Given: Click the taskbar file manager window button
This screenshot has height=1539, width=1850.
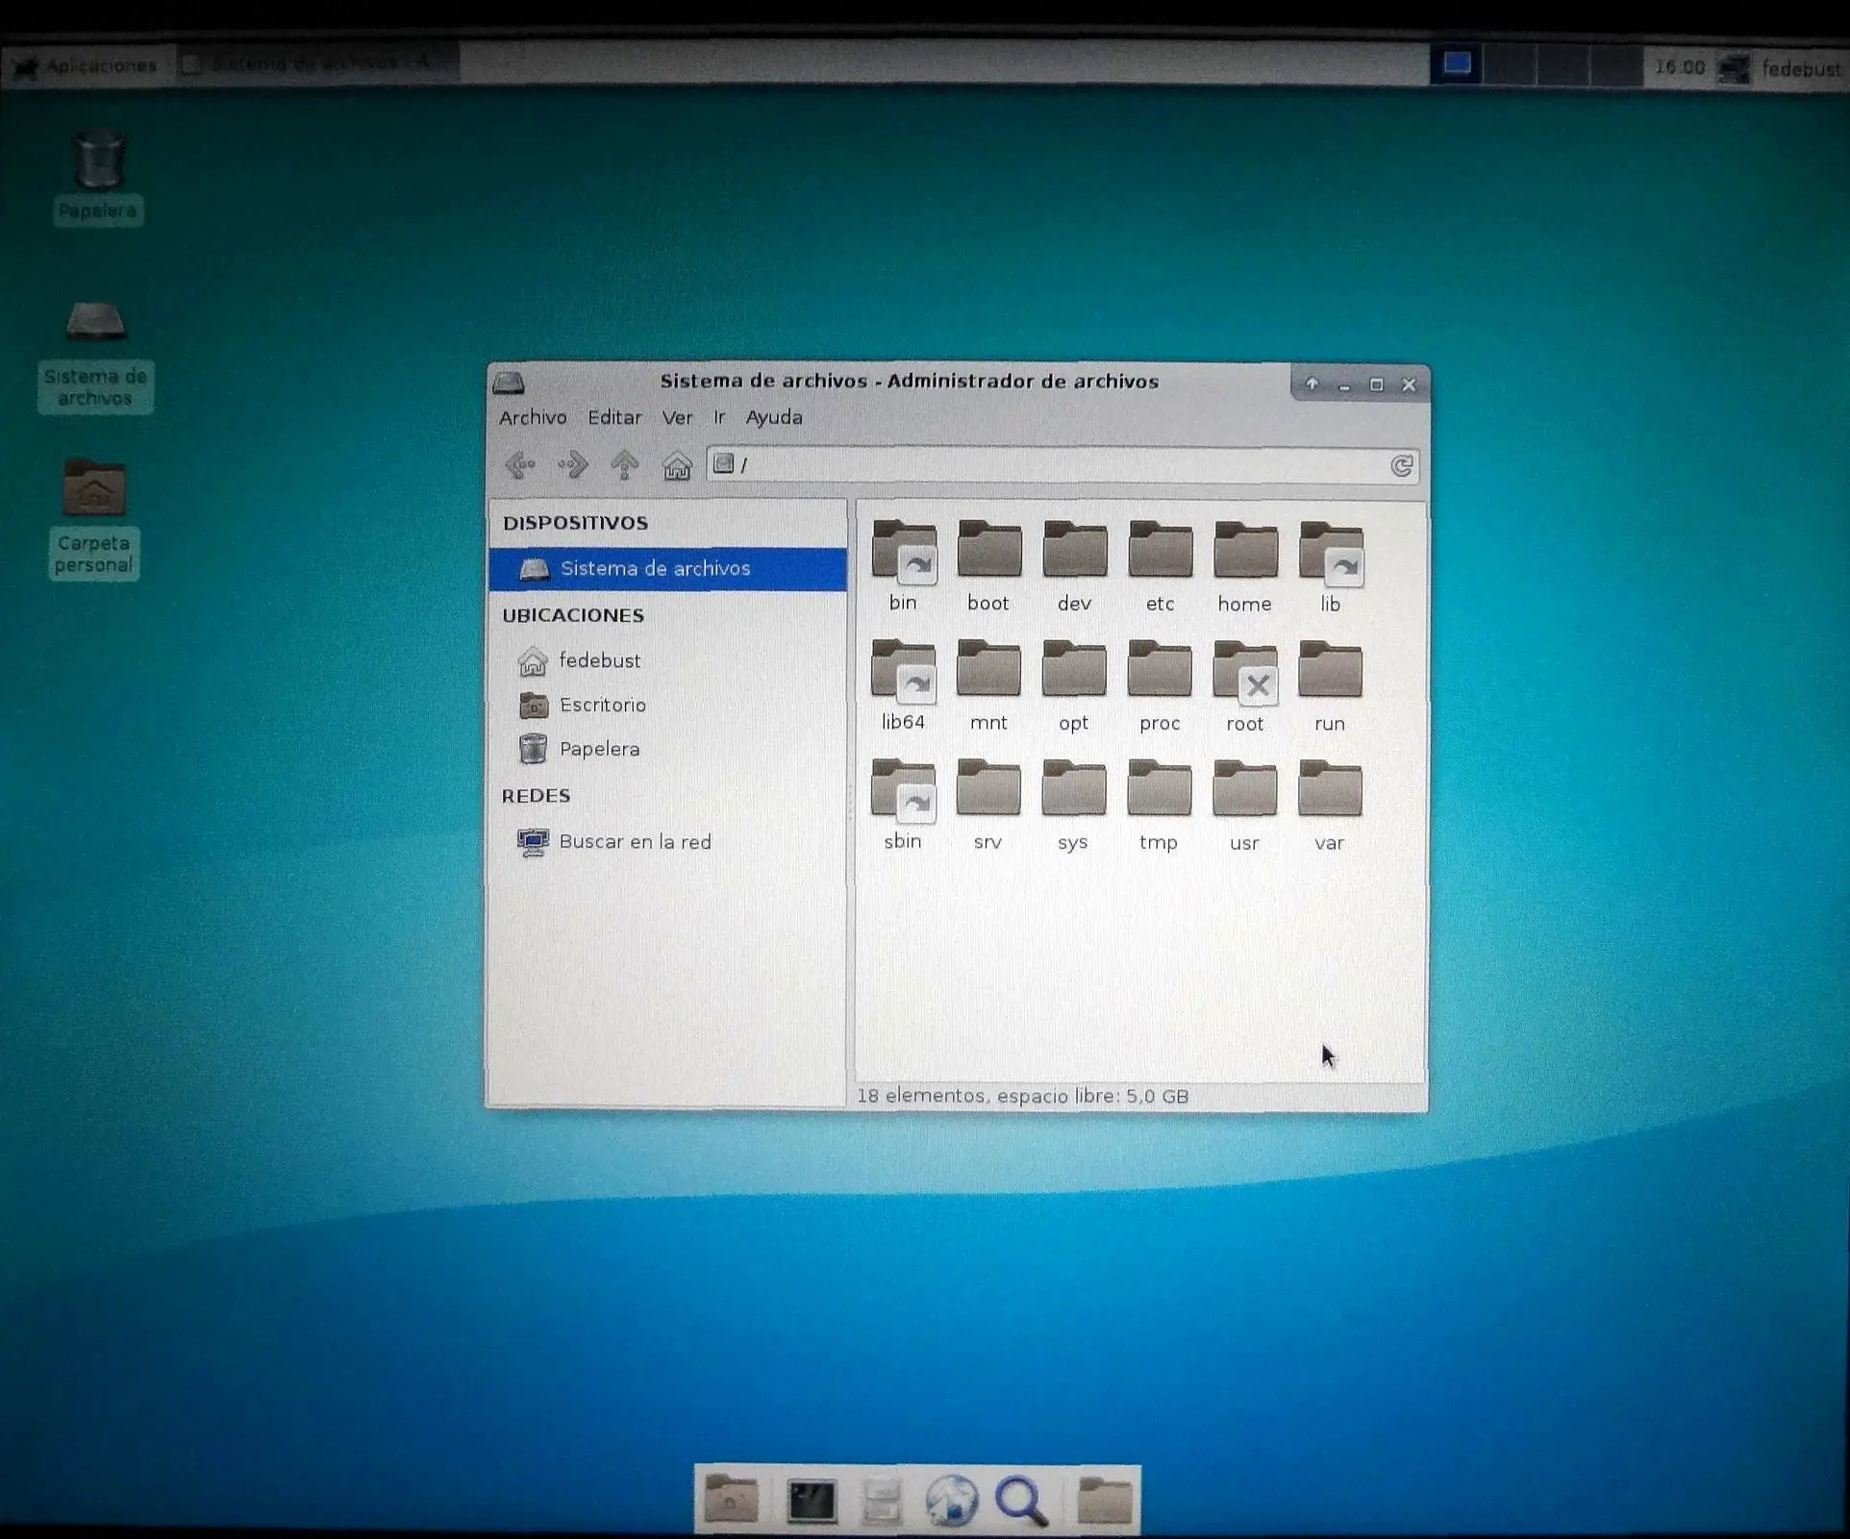Looking at the screenshot, I should pos(319,64).
